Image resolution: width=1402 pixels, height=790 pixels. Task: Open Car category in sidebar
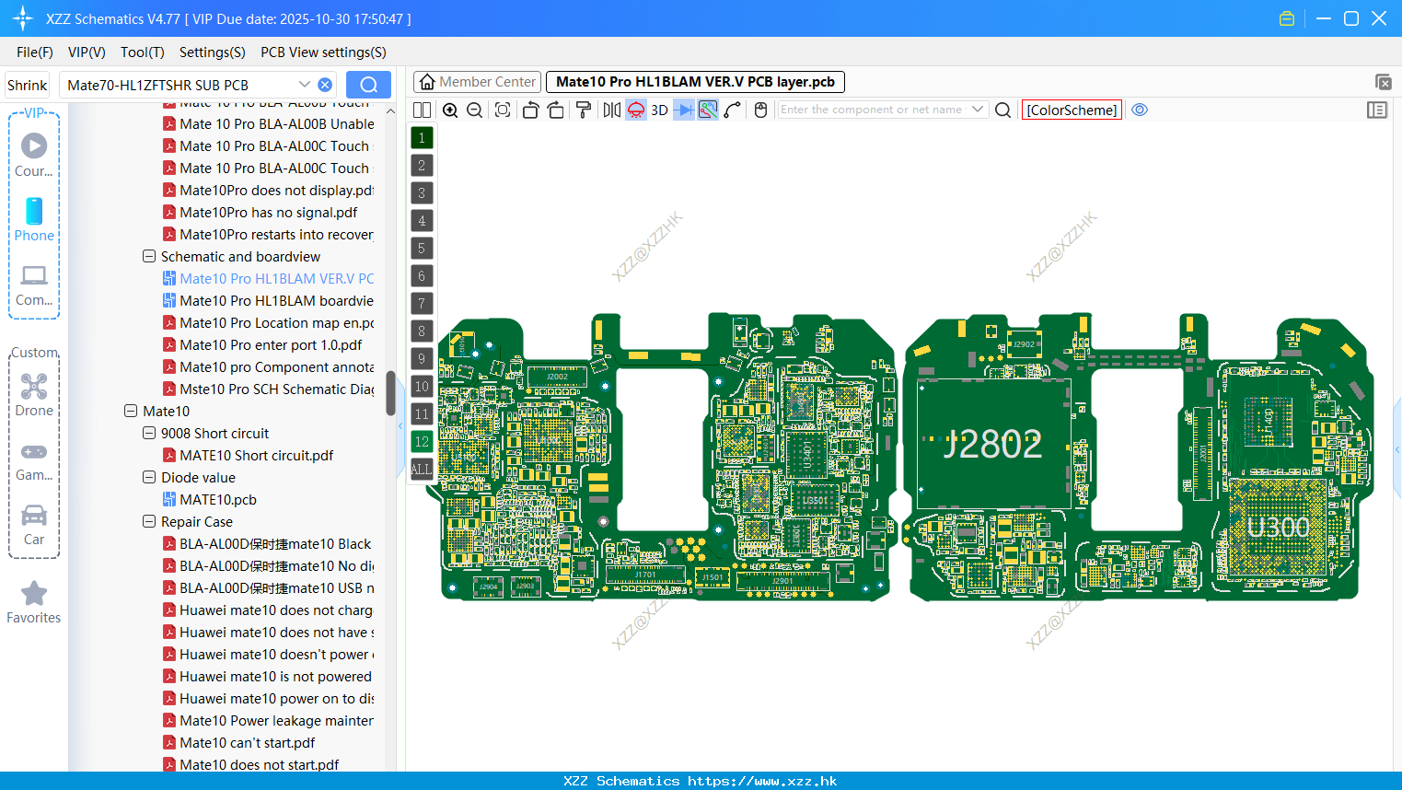pos(34,525)
